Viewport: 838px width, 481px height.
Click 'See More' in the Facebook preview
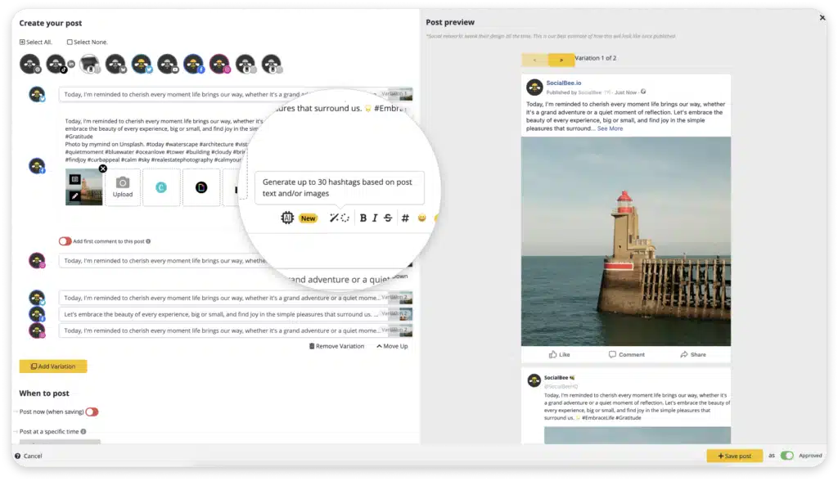click(610, 128)
